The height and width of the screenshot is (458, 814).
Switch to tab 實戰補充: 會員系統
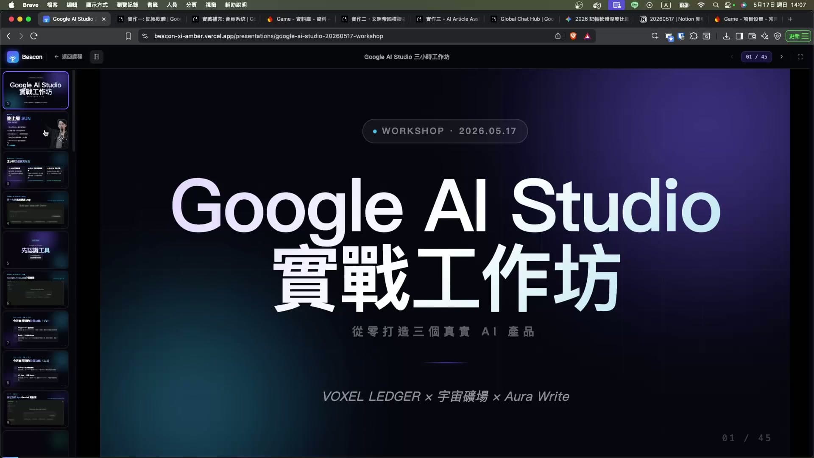tap(224, 19)
